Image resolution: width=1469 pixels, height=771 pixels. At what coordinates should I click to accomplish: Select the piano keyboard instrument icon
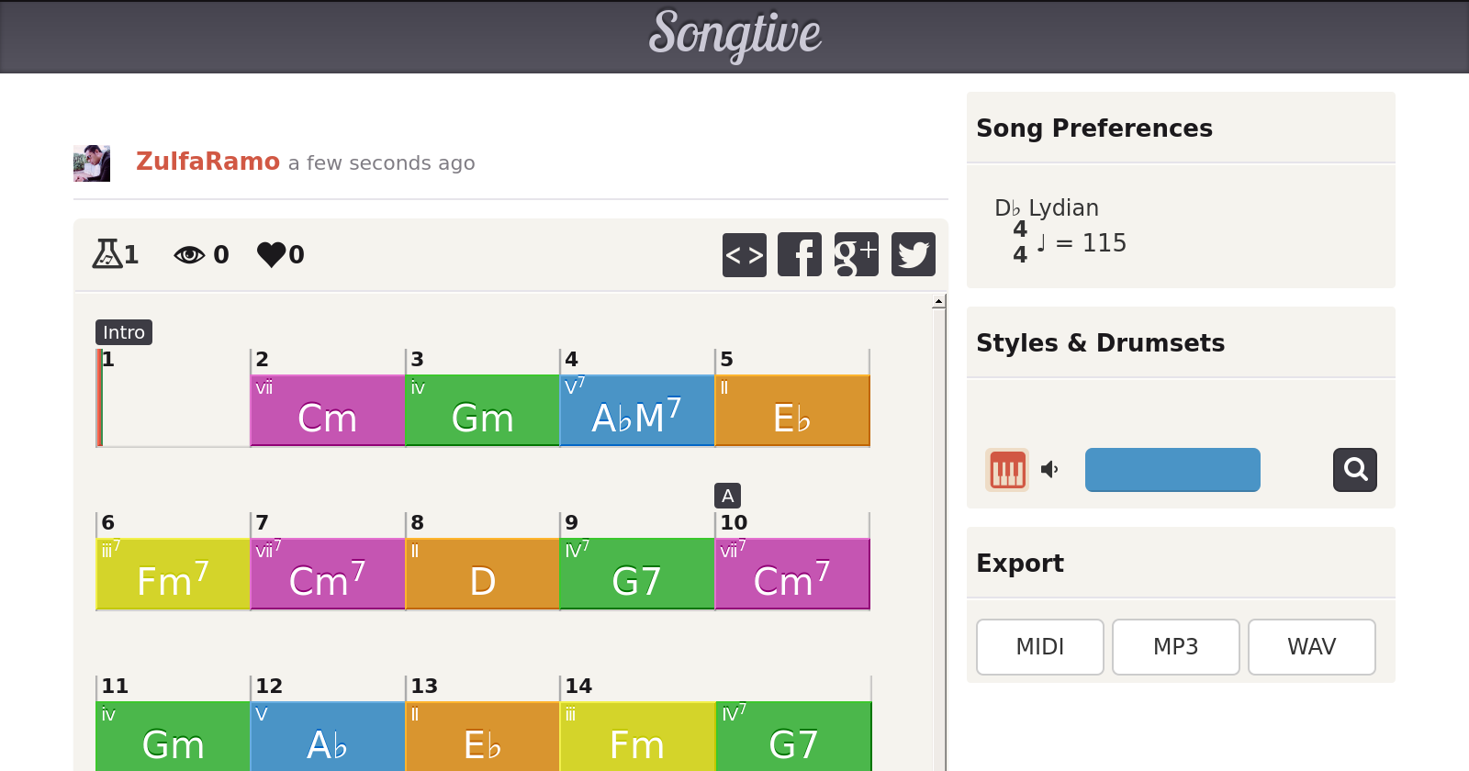(x=1006, y=470)
